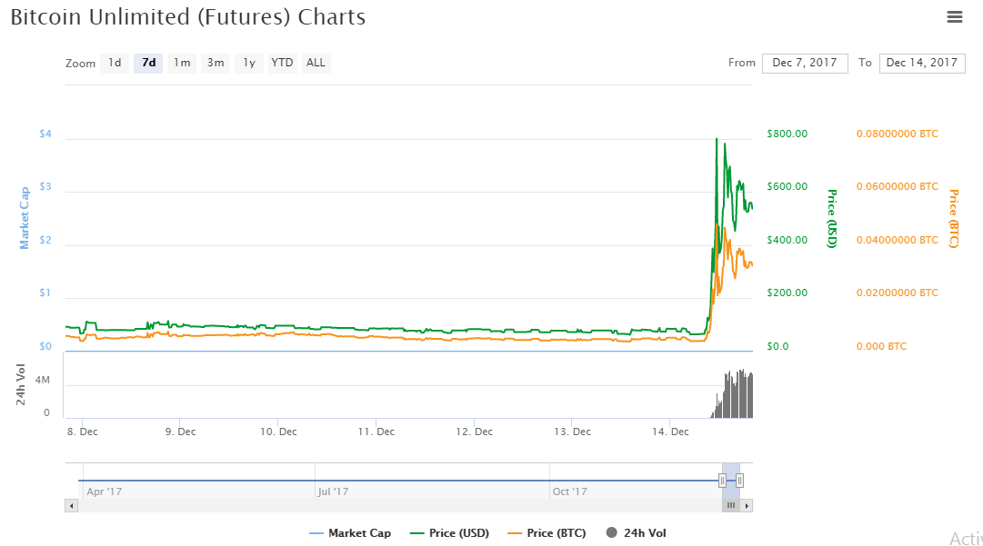Select the 7d zoom range
This screenshot has height=546, width=983.
pos(148,63)
